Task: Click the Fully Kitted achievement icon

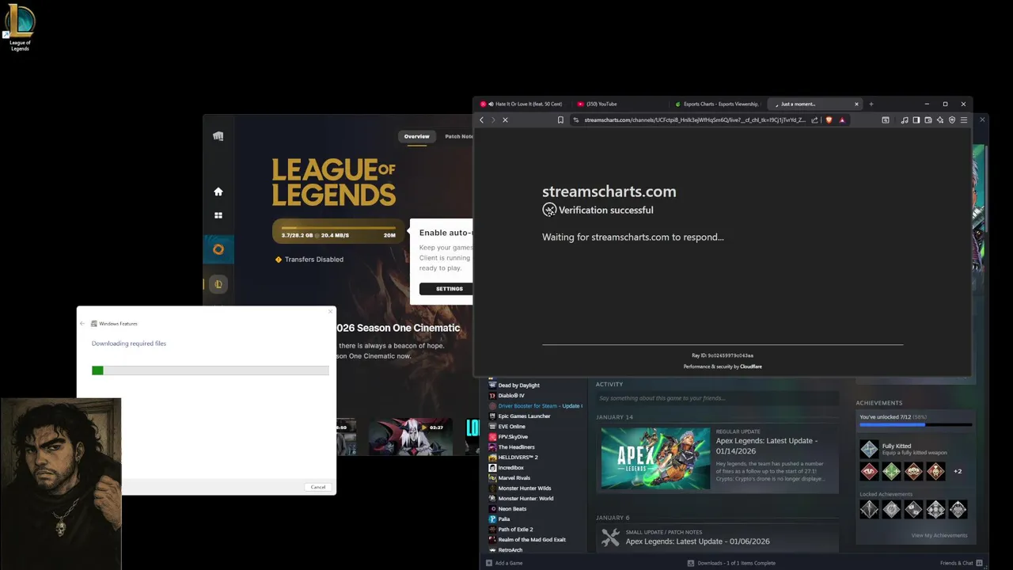Action: click(869, 449)
